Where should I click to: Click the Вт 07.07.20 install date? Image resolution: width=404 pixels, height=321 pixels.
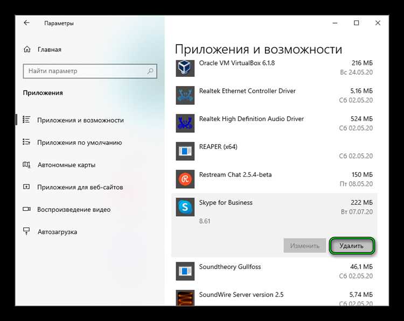point(357,212)
